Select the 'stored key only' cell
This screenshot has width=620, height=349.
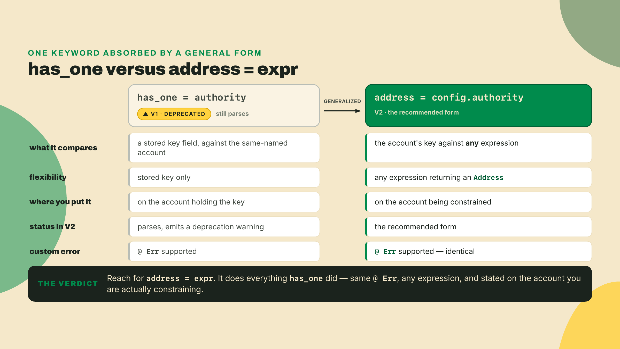(224, 177)
